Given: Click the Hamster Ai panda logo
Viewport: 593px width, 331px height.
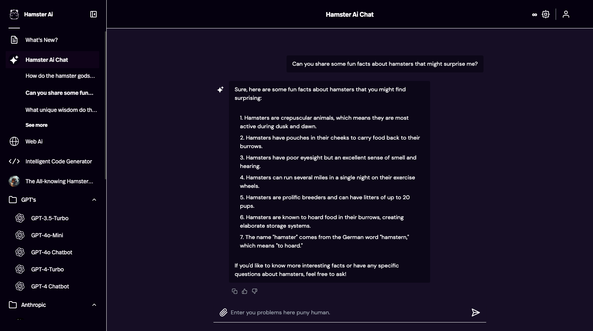Looking at the screenshot, I should point(14,14).
